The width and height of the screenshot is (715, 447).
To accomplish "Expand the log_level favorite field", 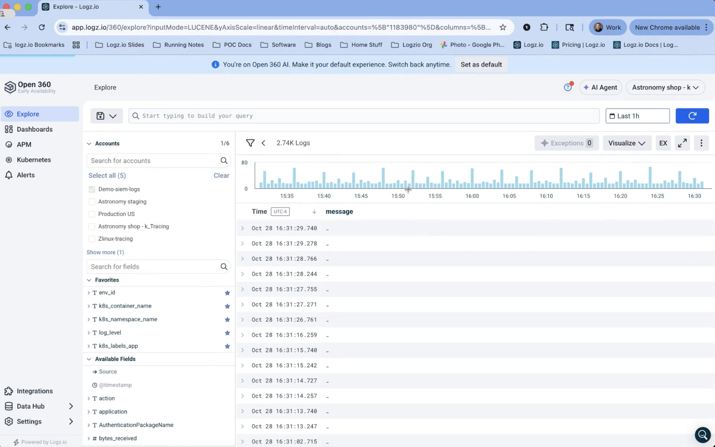I will [89, 333].
